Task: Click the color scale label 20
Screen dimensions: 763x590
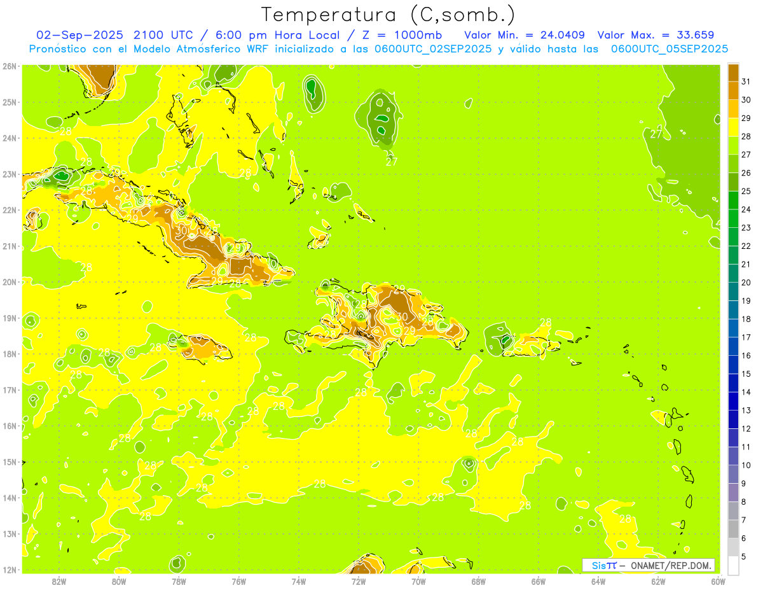Action: click(746, 283)
